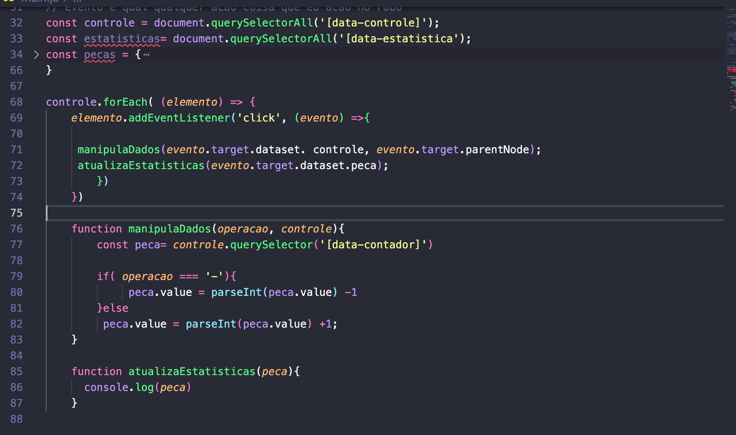736x435 pixels.
Task: Click the collapsed ellipsis after the brace on line 34
Action: point(146,55)
